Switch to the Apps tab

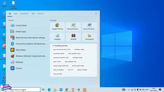pyautogui.click(x=15, y=14)
